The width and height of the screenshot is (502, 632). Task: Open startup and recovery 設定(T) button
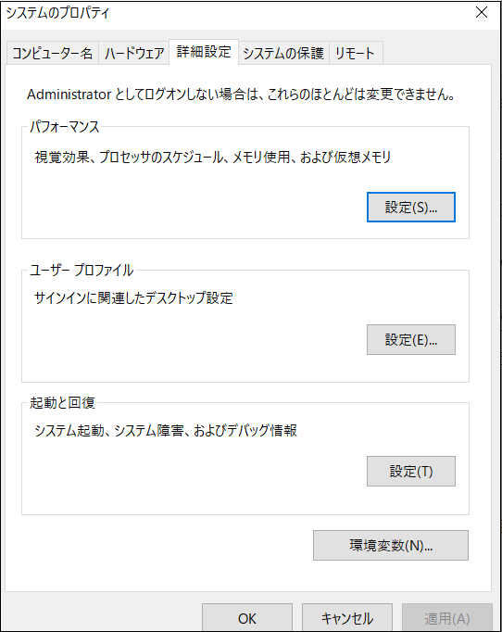[411, 471]
